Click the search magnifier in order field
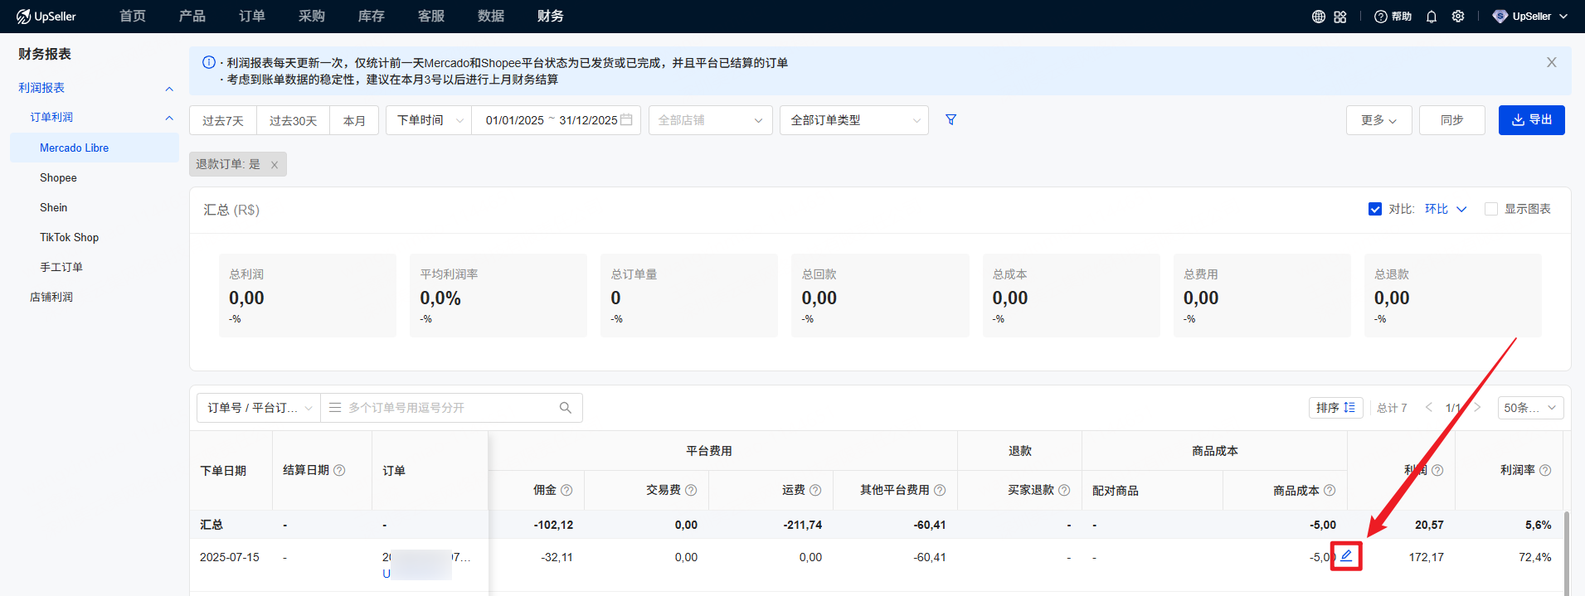Image resolution: width=1585 pixels, height=596 pixels. 566,408
